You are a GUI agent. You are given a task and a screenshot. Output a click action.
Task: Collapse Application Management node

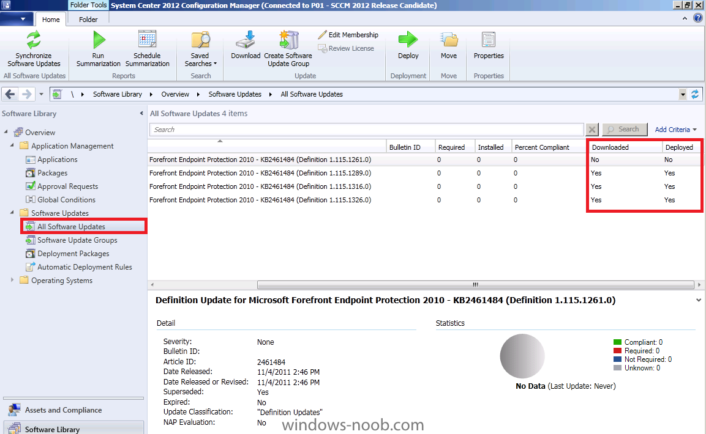click(x=12, y=145)
